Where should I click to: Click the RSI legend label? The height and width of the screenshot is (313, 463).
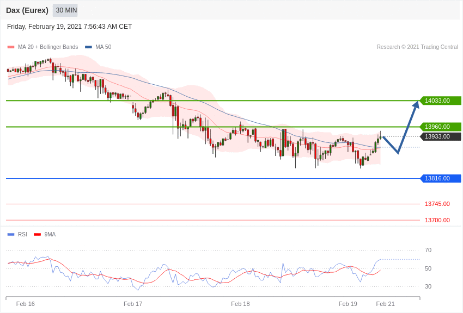(x=22, y=234)
